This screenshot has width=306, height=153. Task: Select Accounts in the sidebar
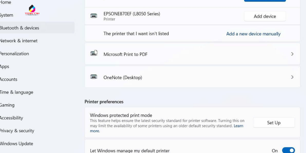click(x=8, y=79)
